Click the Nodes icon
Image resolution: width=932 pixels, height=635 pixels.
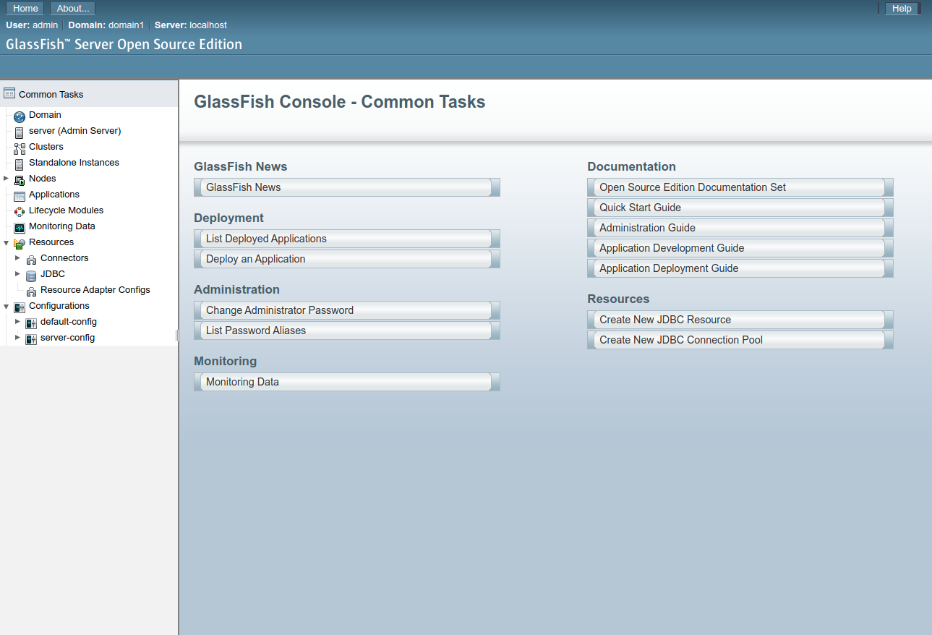(20, 179)
